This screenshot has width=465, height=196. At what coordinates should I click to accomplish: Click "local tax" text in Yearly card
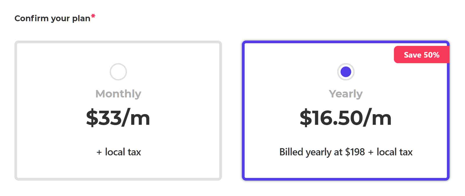click(x=394, y=152)
